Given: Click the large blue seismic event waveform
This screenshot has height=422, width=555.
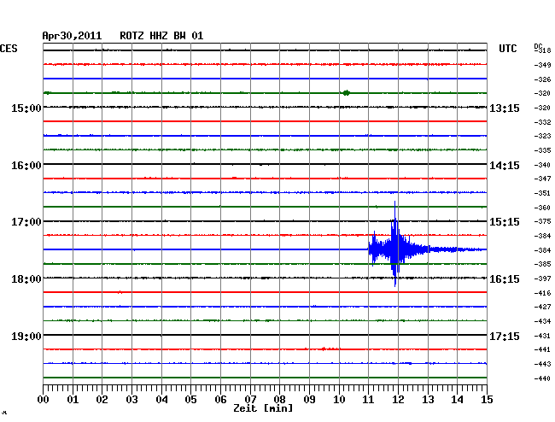Looking at the screenshot, I should click(395, 249).
